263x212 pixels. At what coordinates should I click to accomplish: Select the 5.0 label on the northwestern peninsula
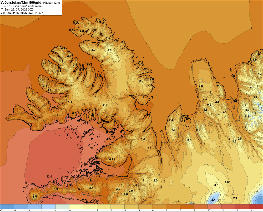pyautogui.click(x=44, y=63)
